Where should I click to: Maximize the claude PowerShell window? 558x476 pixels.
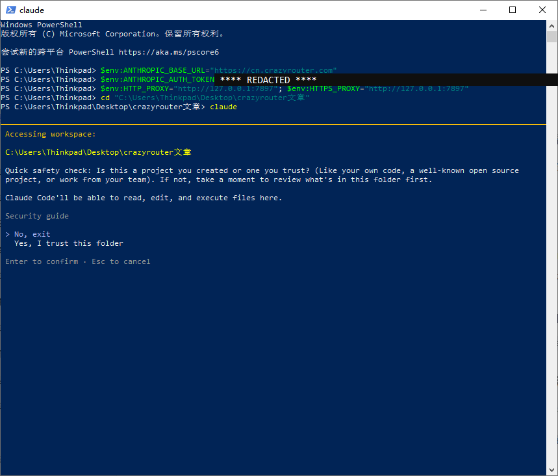pos(513,10)
